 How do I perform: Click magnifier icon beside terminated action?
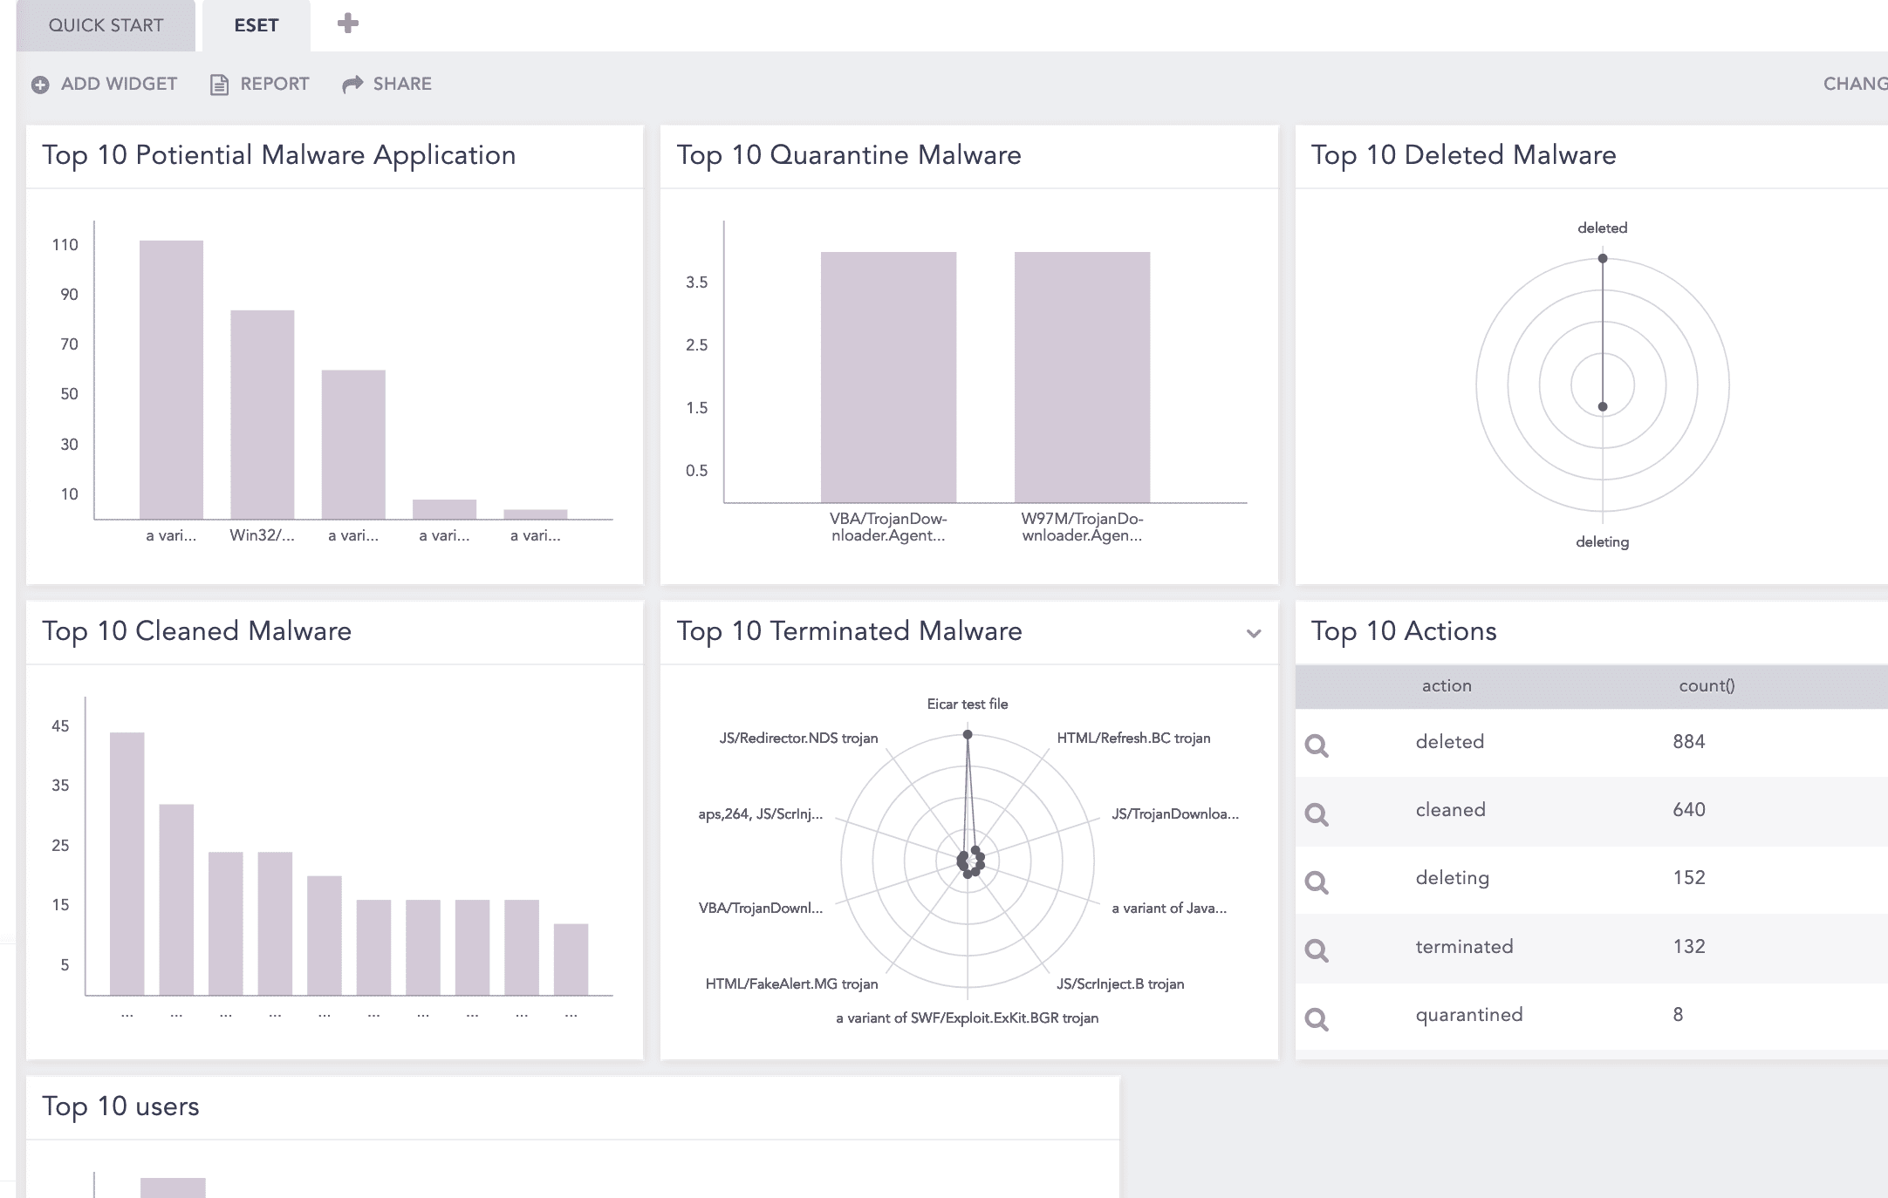(1317, 950)
